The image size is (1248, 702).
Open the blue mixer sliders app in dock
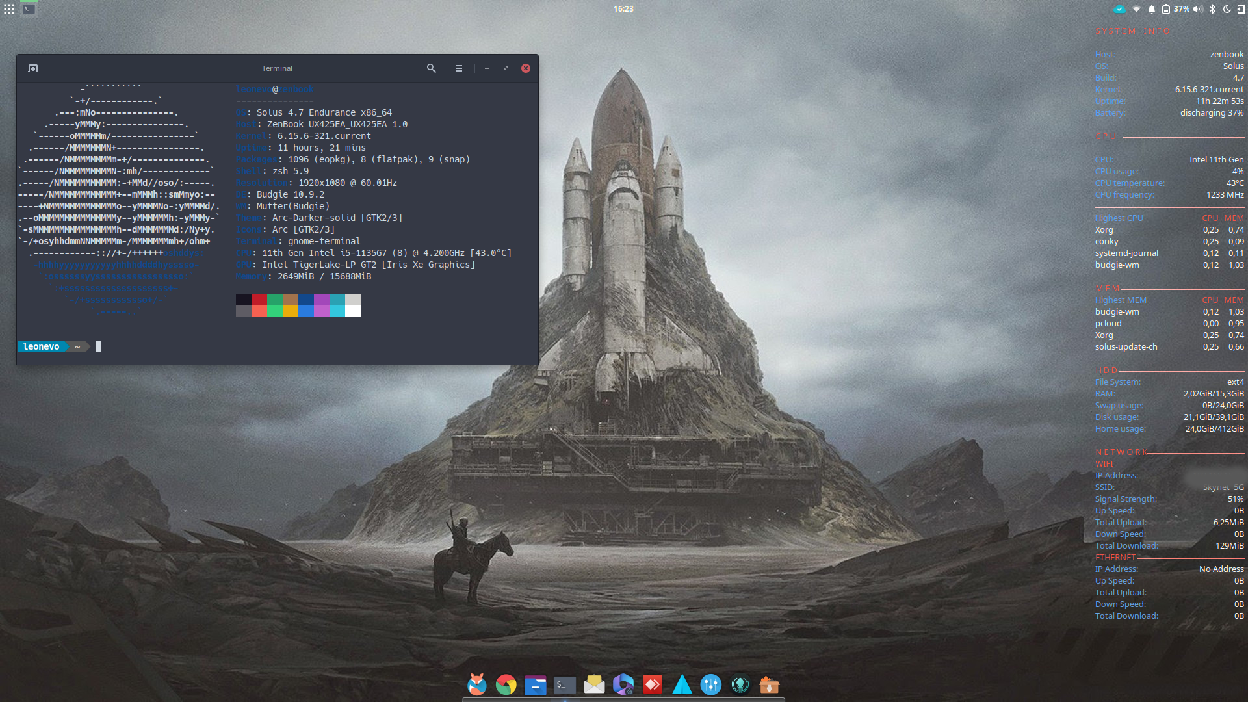[711, 684]
